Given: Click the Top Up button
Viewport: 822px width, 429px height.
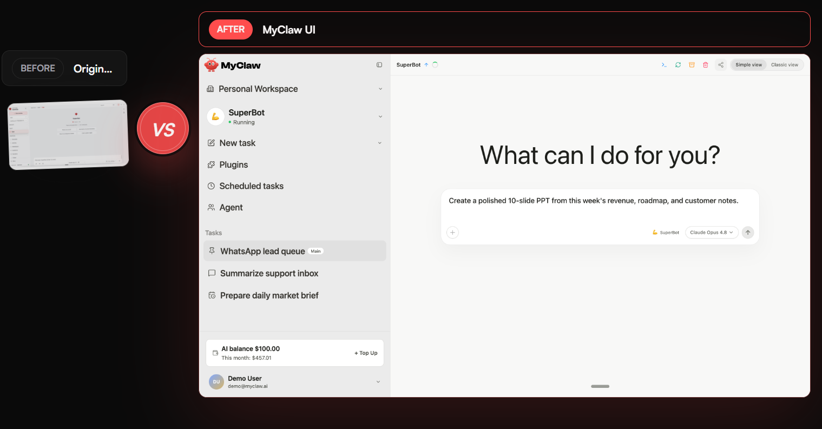Looking at the screenshot, I should (x=366, y=353).
